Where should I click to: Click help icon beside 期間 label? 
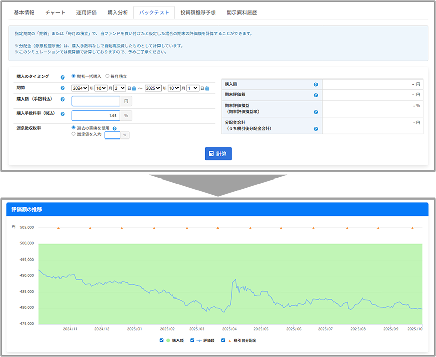62,88
